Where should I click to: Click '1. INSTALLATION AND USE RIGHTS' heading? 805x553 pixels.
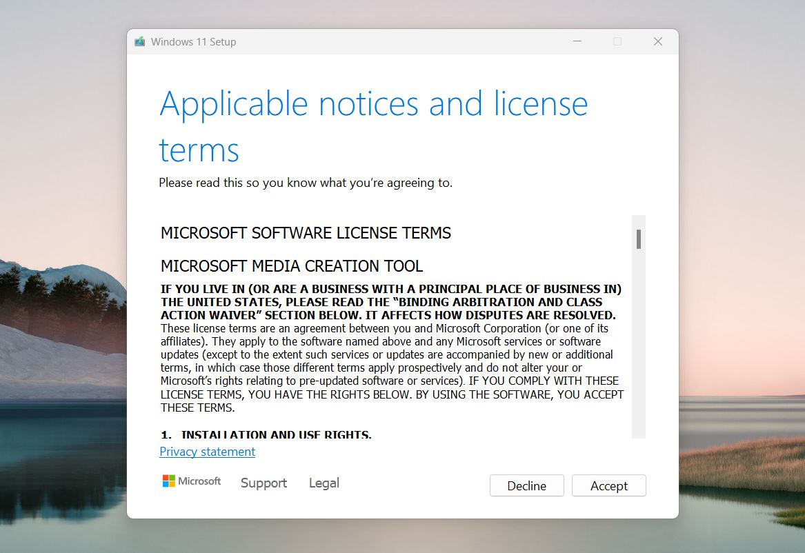(x=266, y=434)
